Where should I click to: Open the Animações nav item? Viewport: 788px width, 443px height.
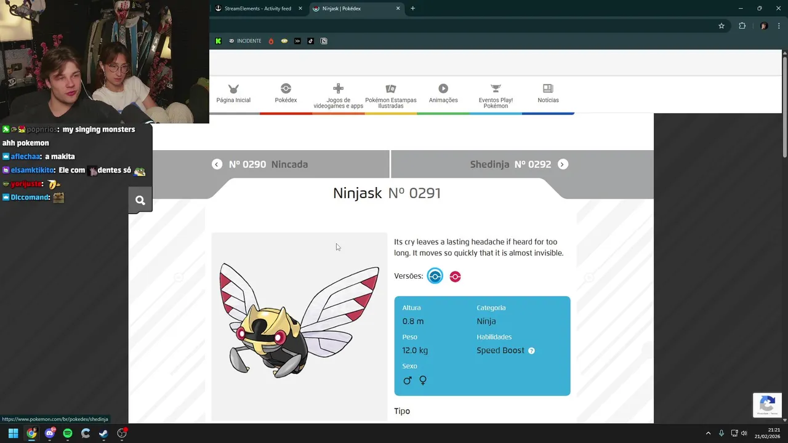(443, 94)
